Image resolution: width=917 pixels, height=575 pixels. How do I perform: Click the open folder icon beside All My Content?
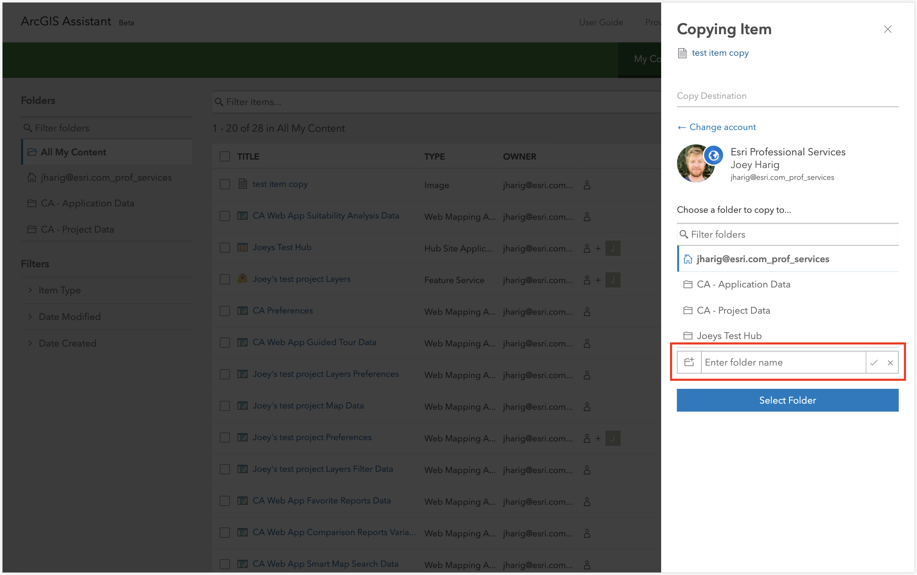(x=32, y=152)
